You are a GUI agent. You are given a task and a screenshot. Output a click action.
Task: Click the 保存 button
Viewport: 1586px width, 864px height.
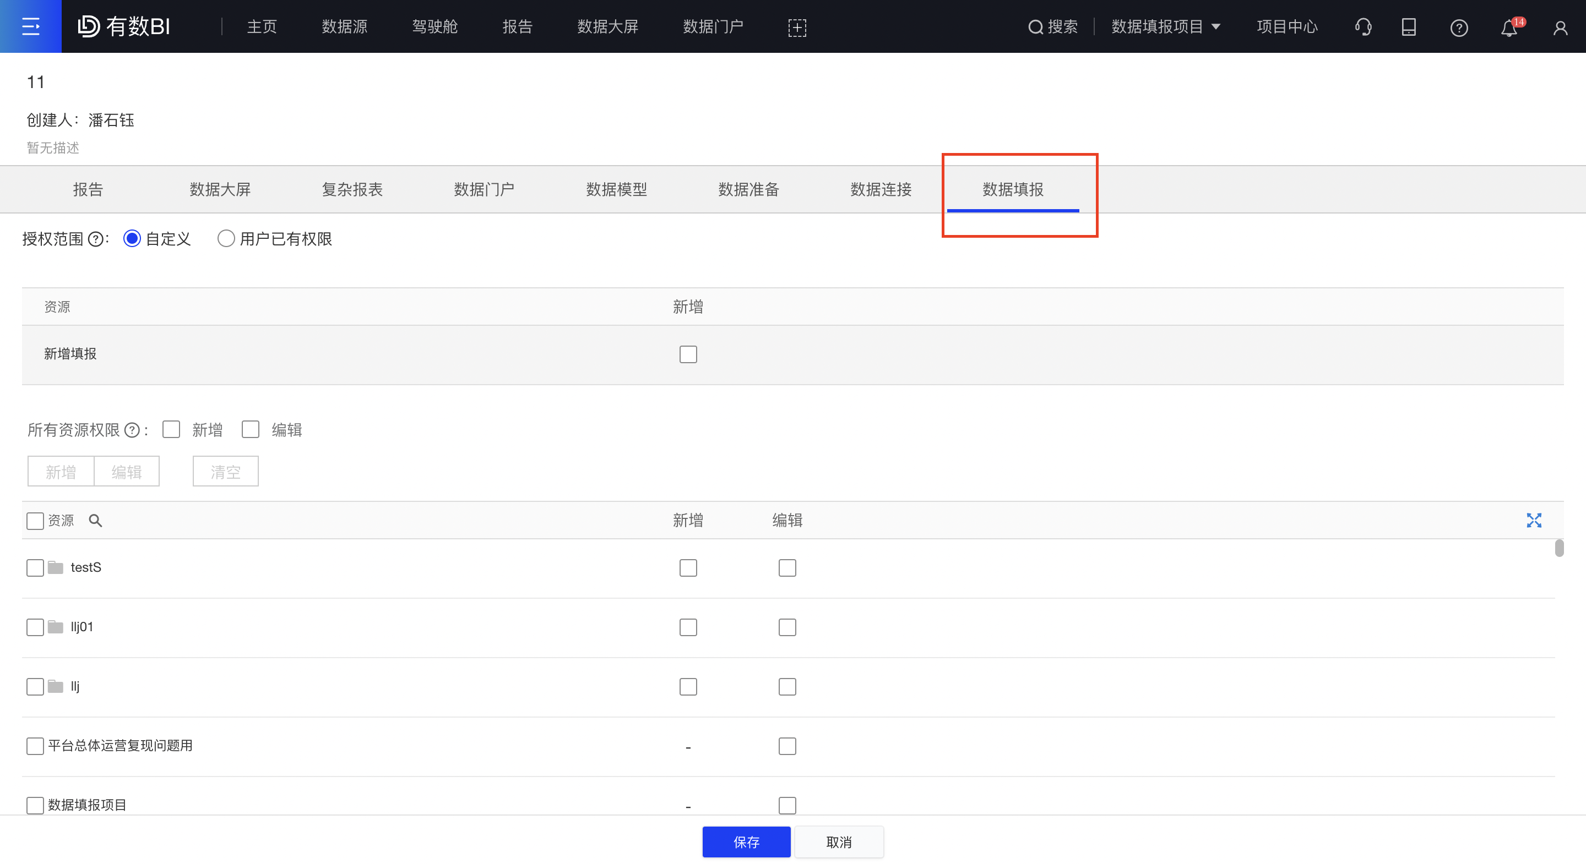[746, 842]
